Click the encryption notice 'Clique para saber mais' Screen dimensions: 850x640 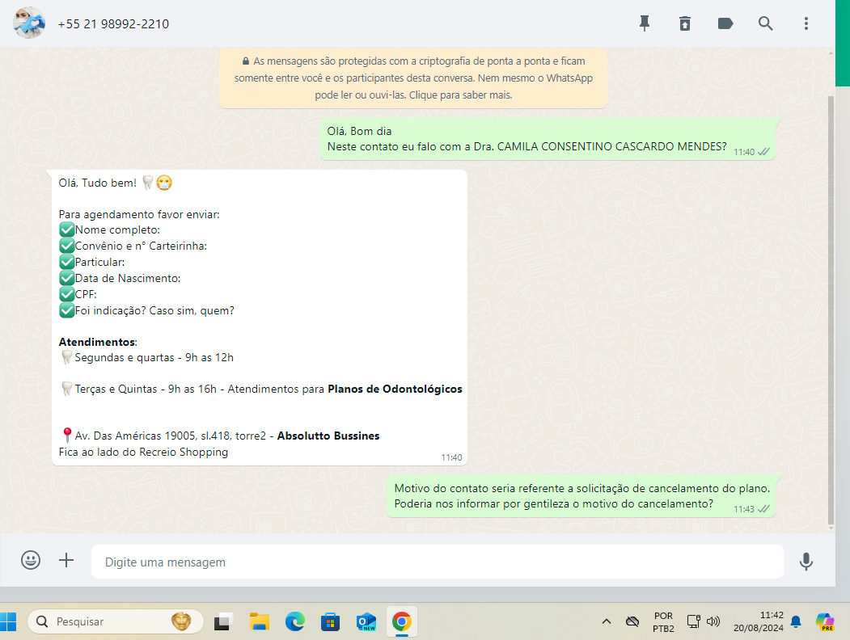tap(460, 95)
